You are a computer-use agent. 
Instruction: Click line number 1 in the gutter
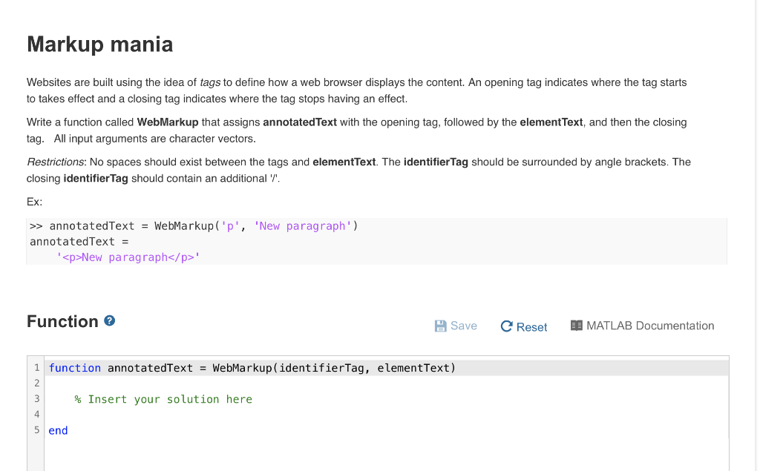(36, 367)
